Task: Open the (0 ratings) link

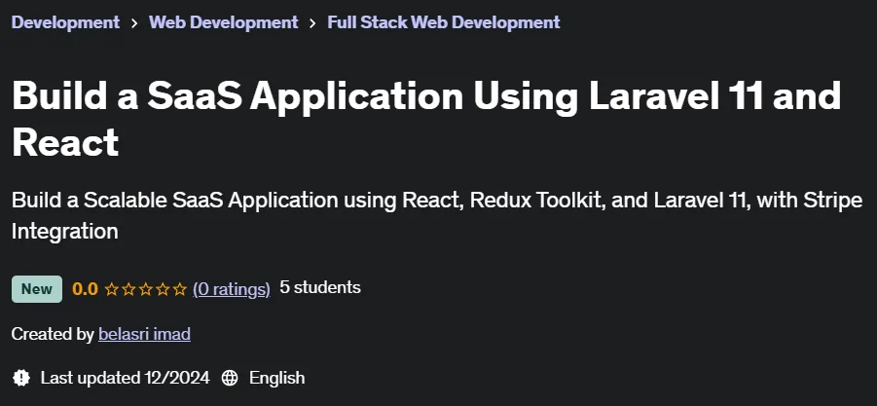Action: [x=232, y=289]
